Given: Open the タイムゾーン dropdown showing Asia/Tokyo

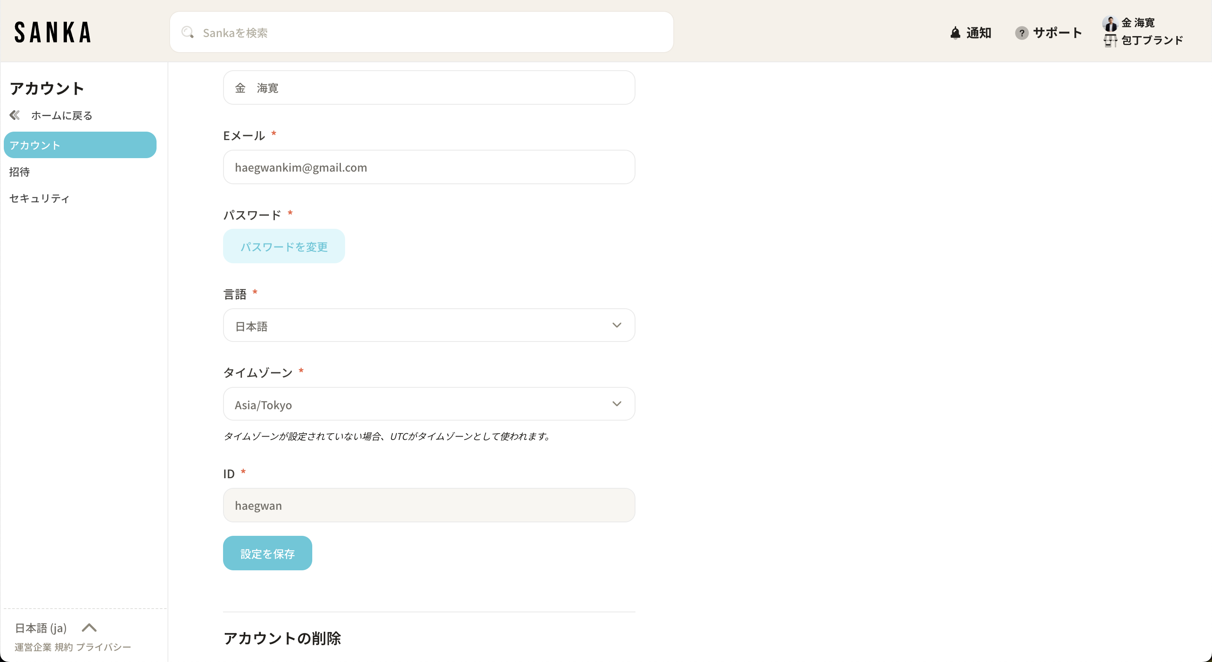Looking at the screenshot, I should (429, 404).
